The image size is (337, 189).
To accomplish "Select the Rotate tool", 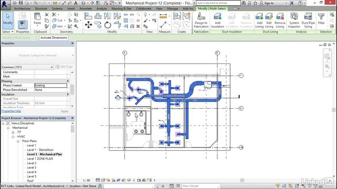I will click(107, 25).
